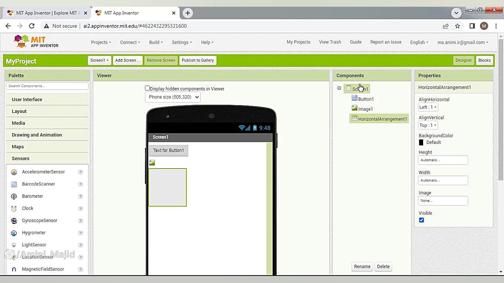Screen dimensions: 504x283
Task: Click the Rename component button
Action: click(362, 267)
